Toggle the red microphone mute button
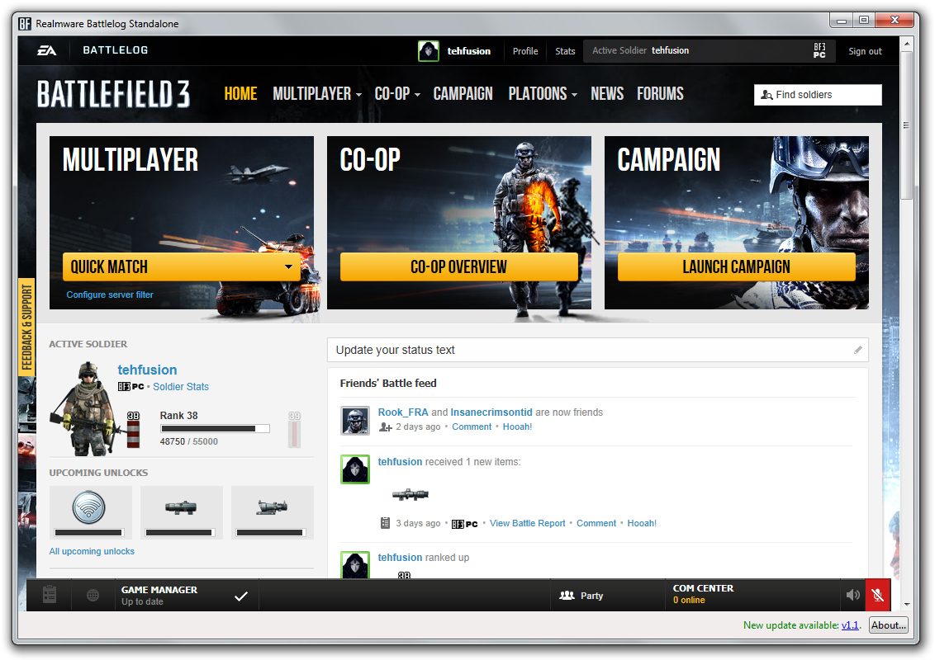Viewport: 935px width, 660px height. coord(877,595)
